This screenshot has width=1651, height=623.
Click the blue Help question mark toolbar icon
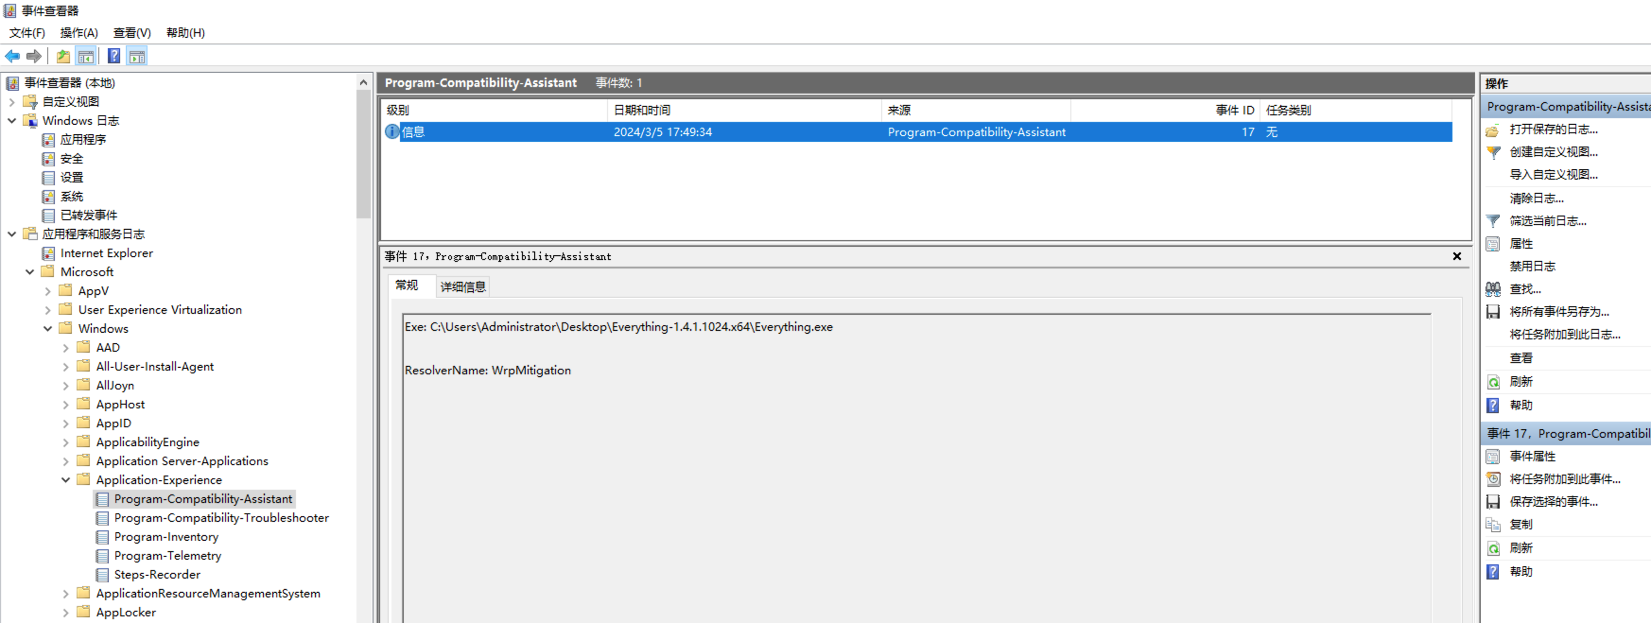[113, 56]
